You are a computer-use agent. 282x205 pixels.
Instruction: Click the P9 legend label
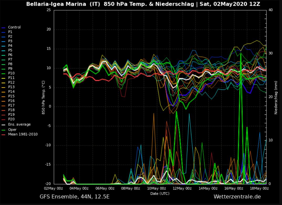(x=10, y=69)
